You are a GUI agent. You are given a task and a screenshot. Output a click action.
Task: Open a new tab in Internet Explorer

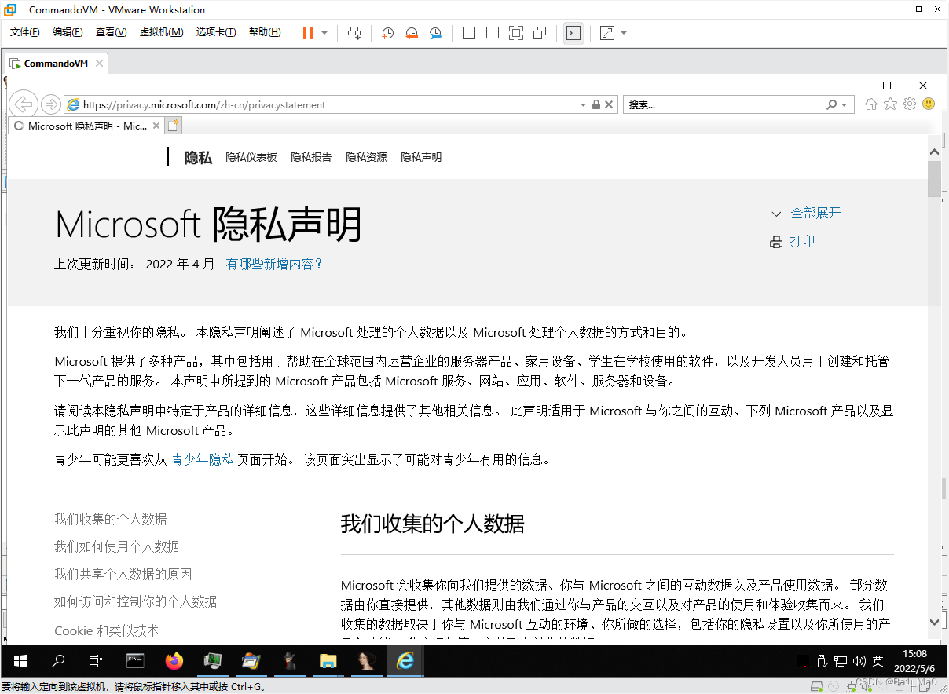pos(174,126)
